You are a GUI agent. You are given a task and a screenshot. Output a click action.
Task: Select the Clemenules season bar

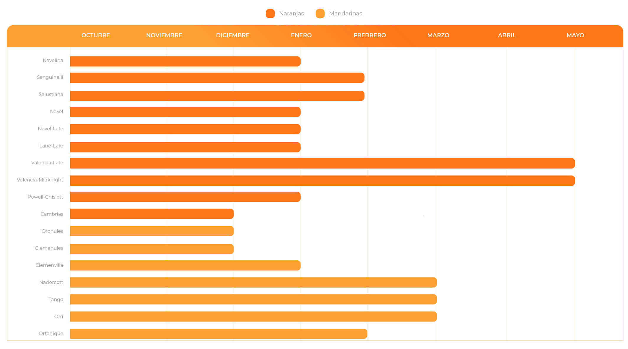(152, 249)
